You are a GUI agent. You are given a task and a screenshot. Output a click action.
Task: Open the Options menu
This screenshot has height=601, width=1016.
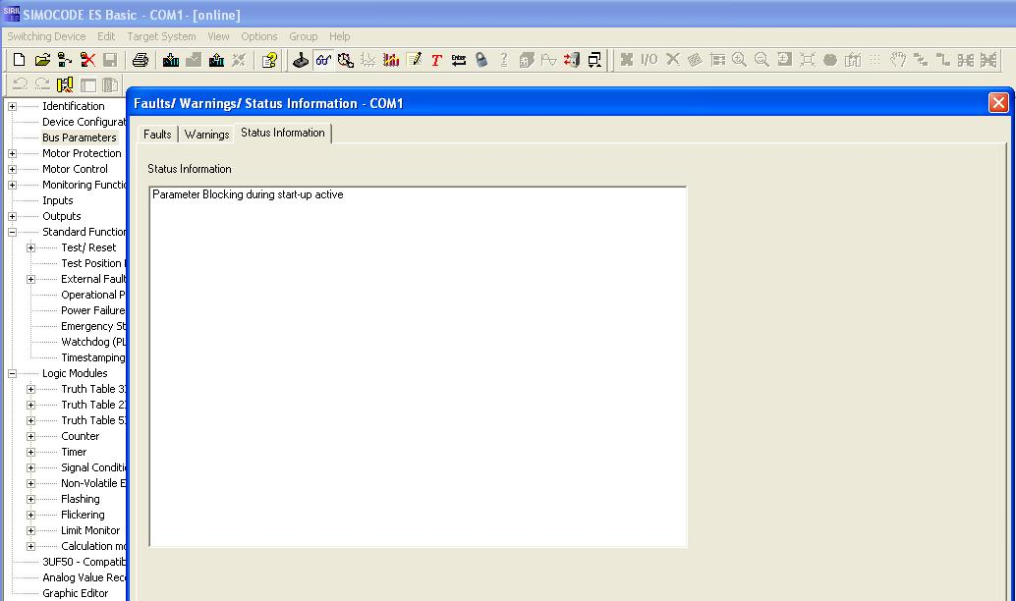tap(259, 37)
